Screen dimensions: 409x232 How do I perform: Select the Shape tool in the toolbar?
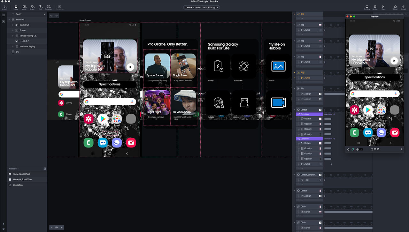coord(32,7)
